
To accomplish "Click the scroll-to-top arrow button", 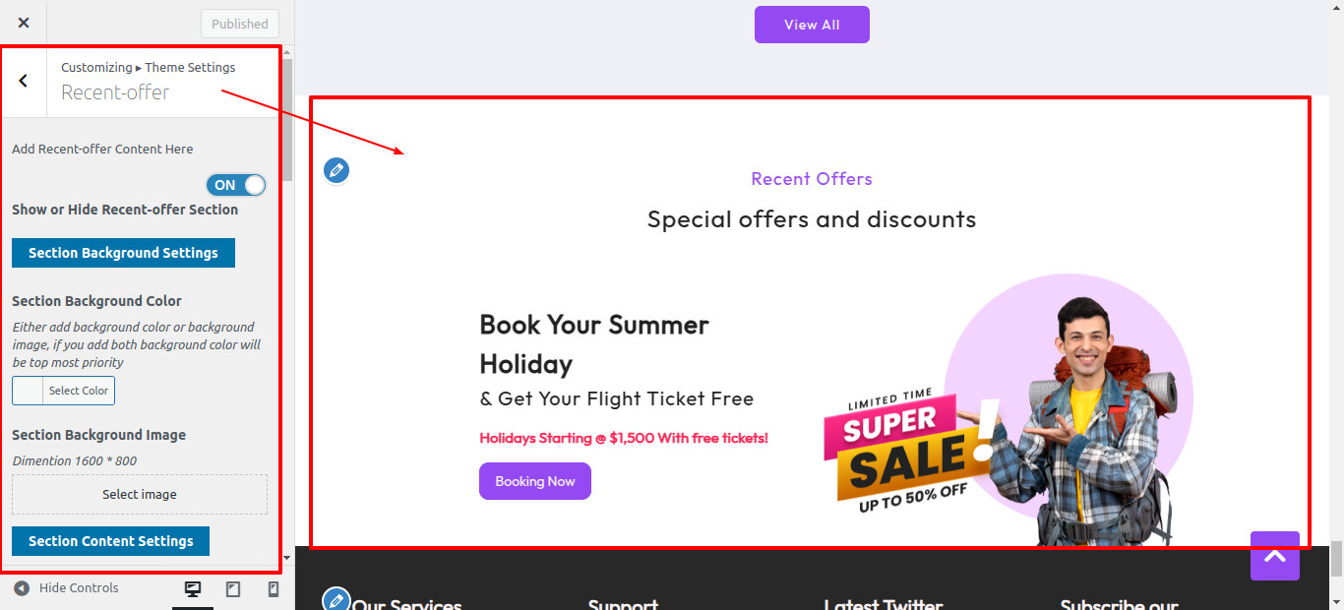I will (1274, 556).
